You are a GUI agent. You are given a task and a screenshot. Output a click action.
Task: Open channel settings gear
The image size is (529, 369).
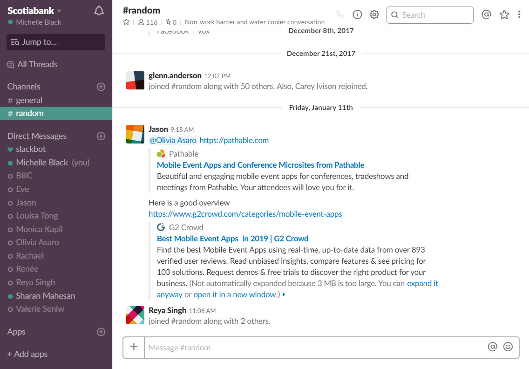coord(374,14)
